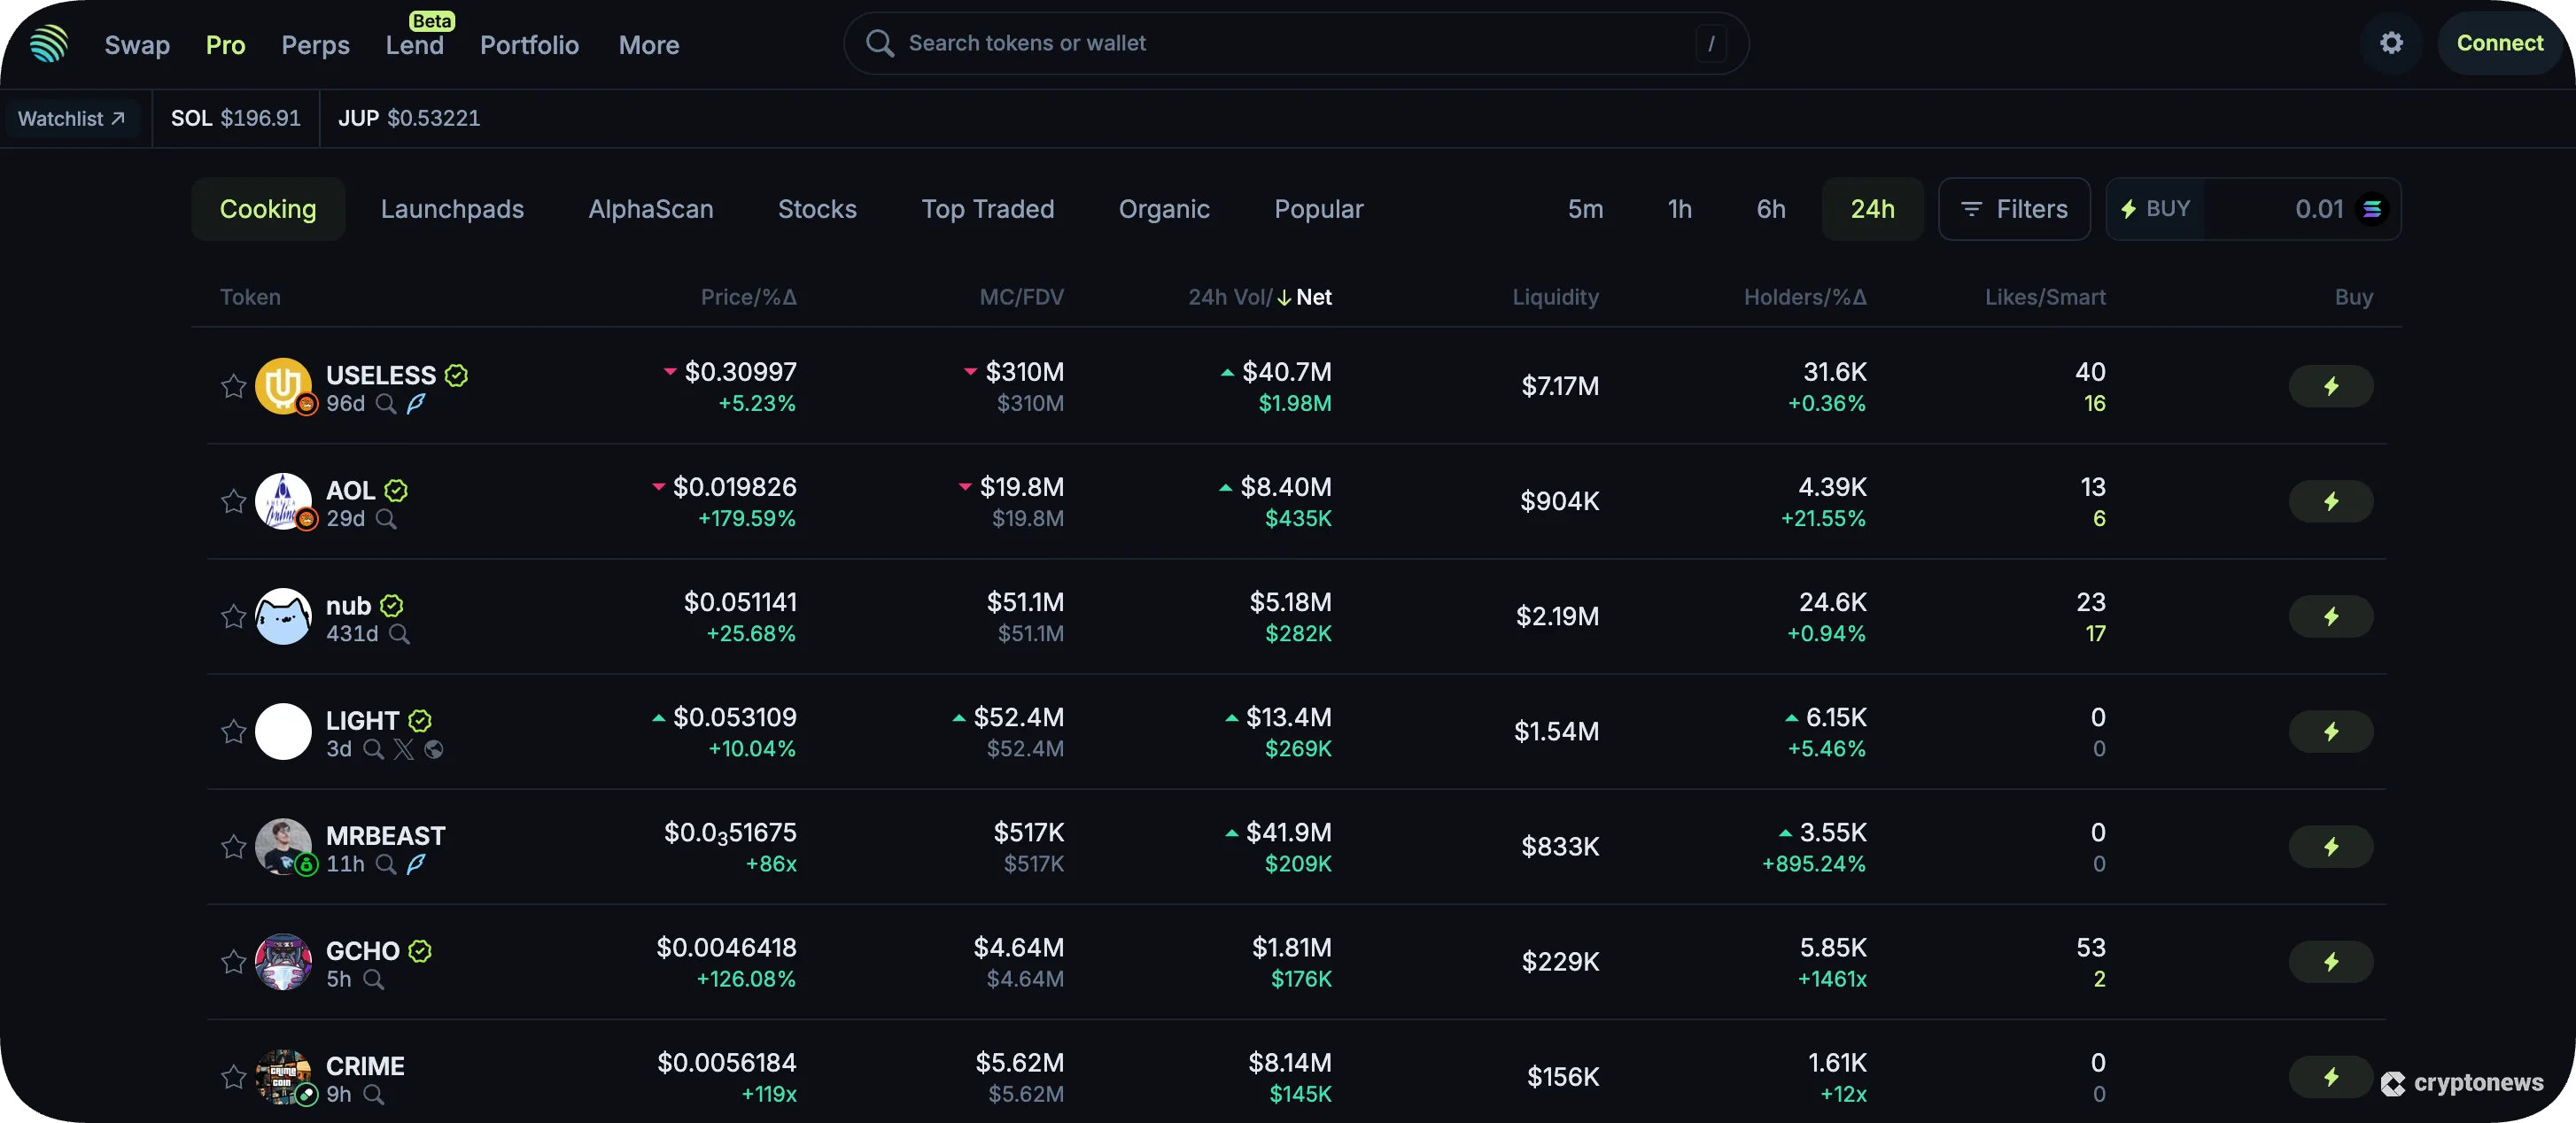Click the Connect wallet button
Screen dimensions: 2576x1123
click(x=2498, y=43)
